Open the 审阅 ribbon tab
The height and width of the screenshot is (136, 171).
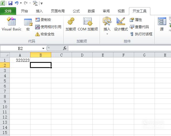[106, 11]
